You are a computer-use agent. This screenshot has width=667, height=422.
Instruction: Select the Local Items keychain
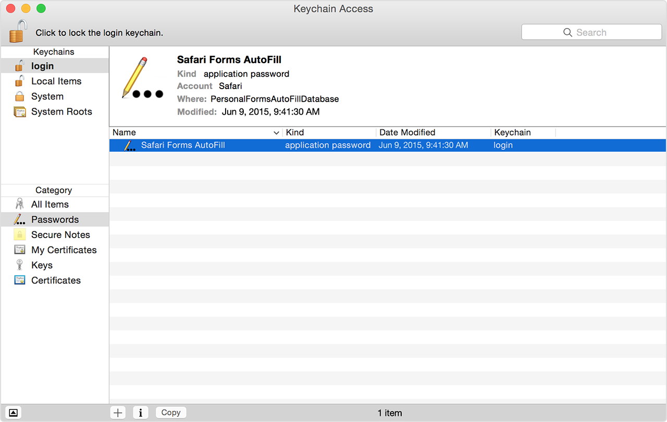click(x=55, y=81)
